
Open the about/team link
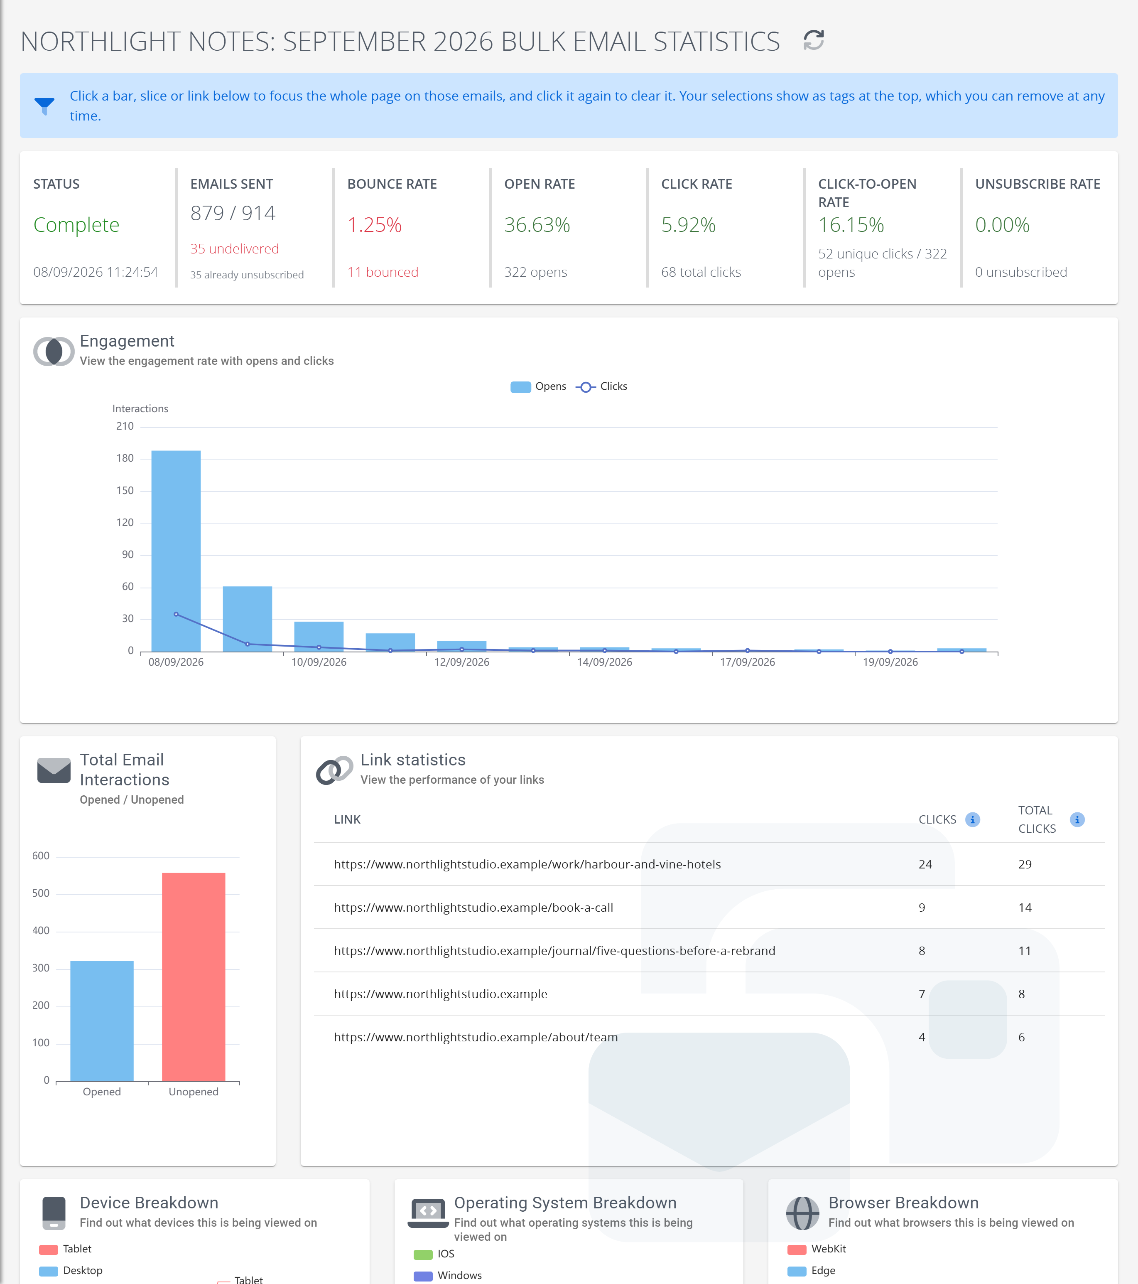[476, 1037]
